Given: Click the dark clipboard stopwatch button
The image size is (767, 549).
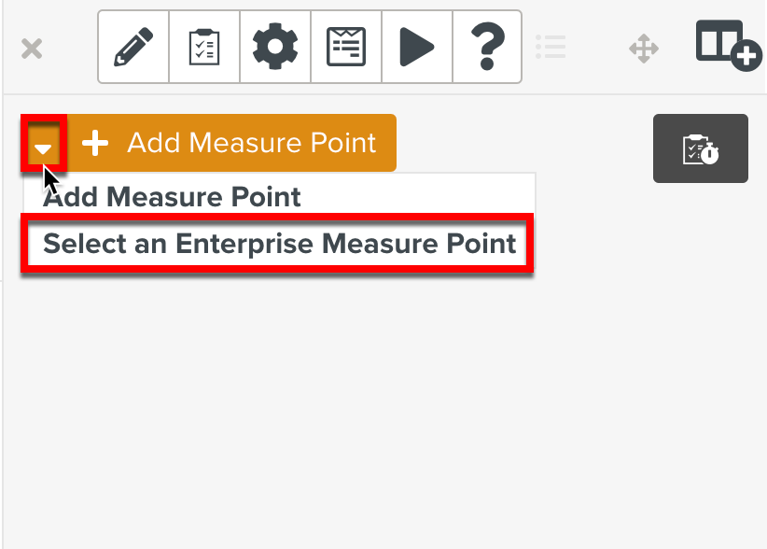Looking at the screenshot, I should 700,148.
